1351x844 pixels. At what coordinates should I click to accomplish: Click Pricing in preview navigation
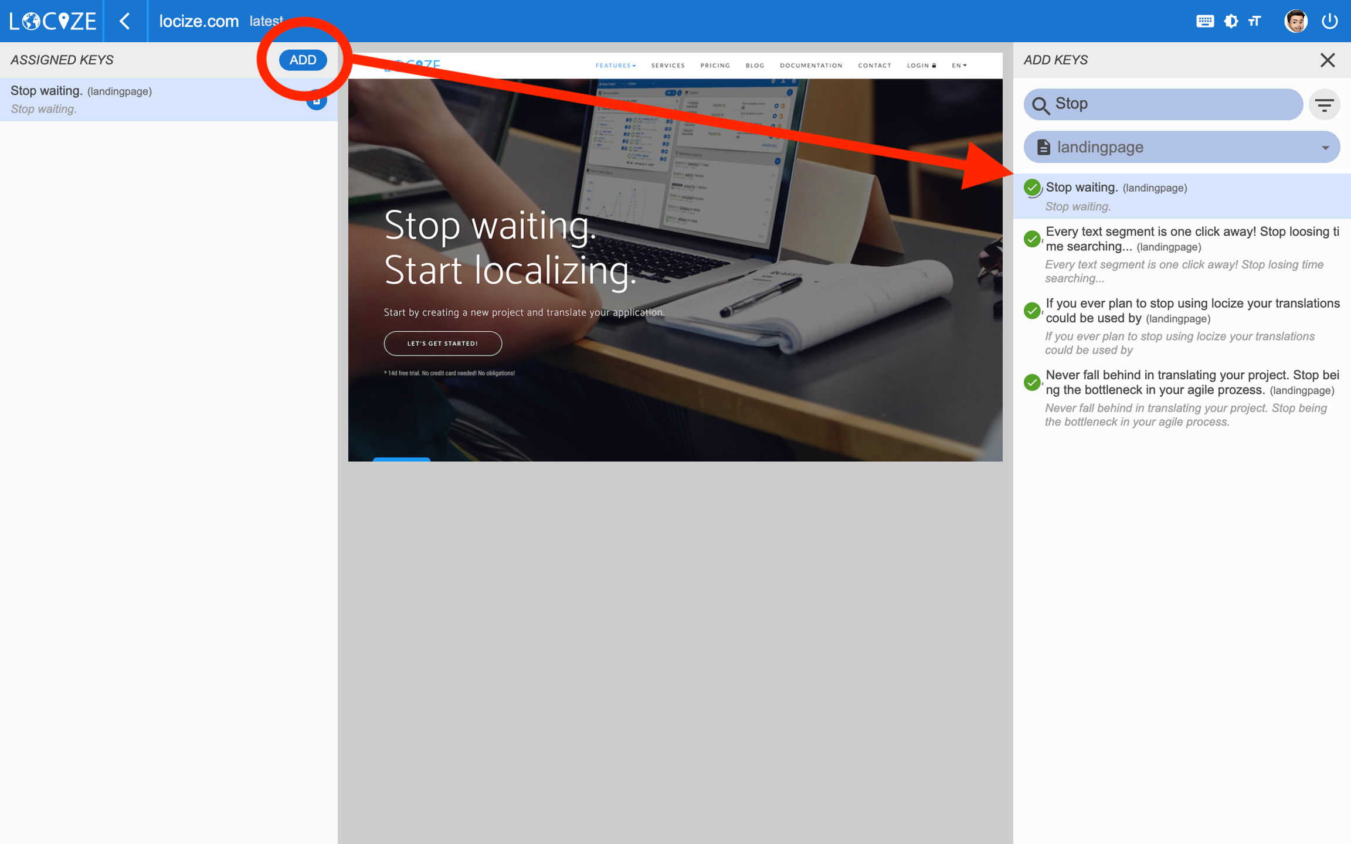point(715,66)
